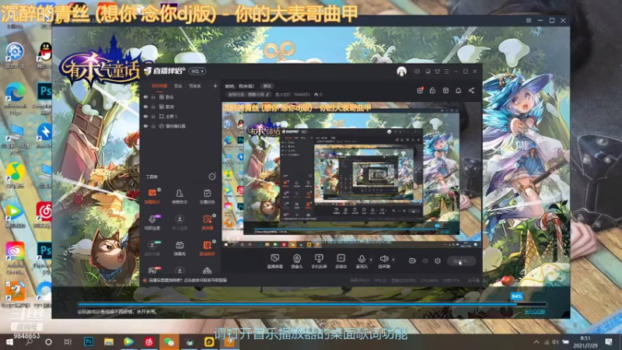Add a 手机投屏 phone casting source
Image resolution: width=622 pixels, height=350 pixels.
click(x=319, y=261)
